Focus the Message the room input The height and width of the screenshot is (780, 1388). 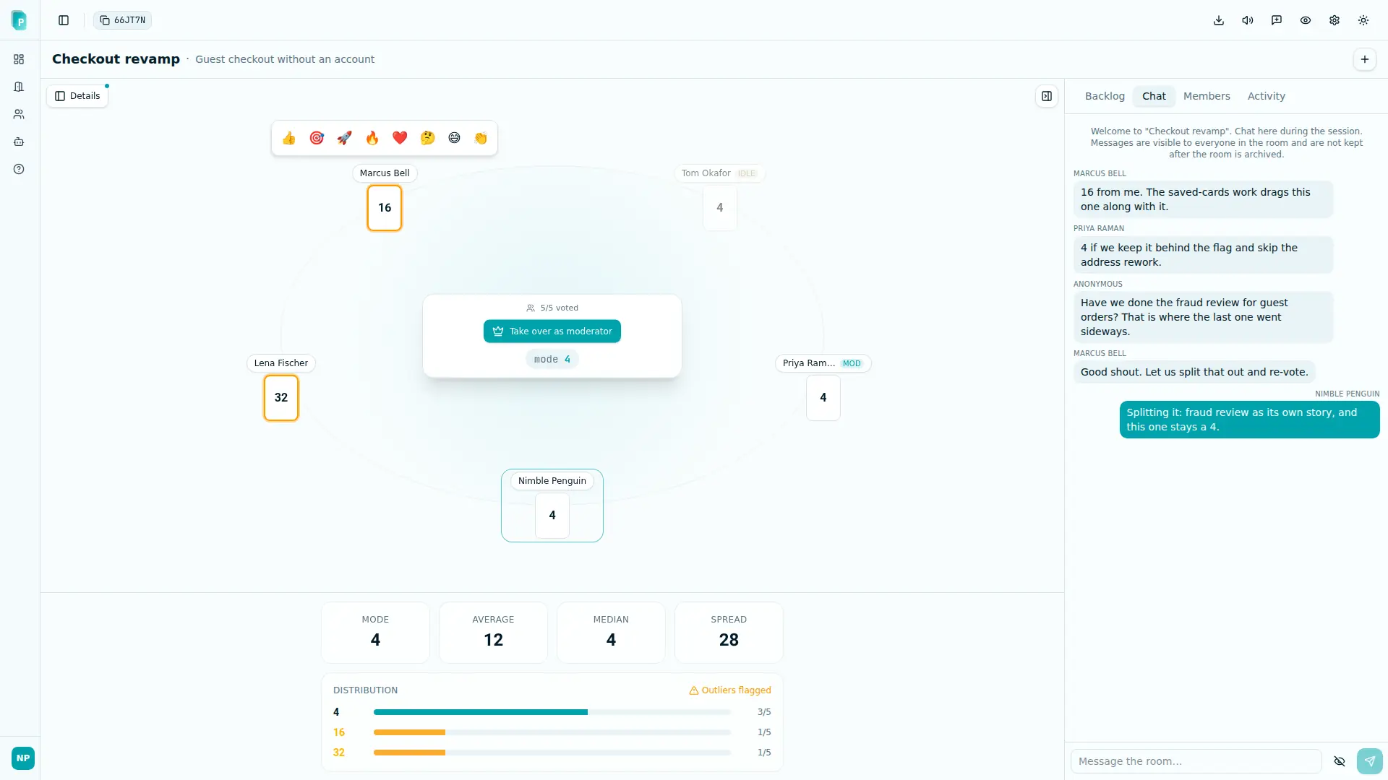(1196, 761)
